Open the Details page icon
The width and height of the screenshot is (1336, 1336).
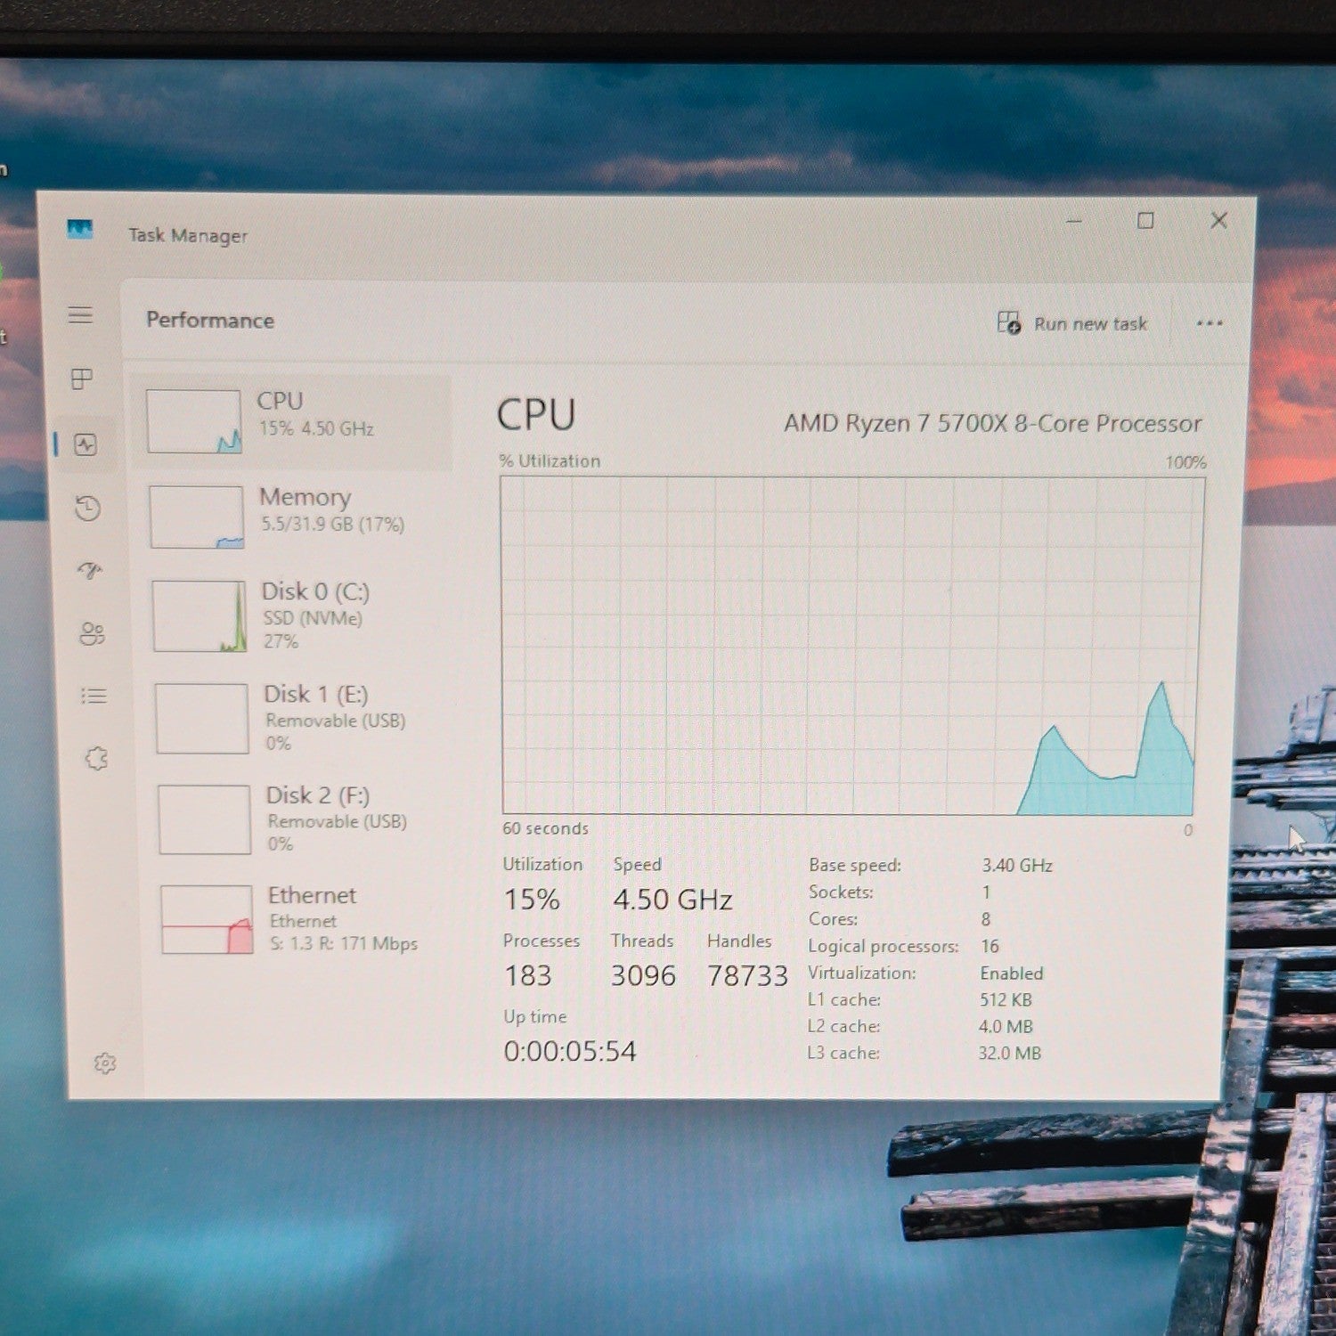pyautogui.click(x=94, y=696)
